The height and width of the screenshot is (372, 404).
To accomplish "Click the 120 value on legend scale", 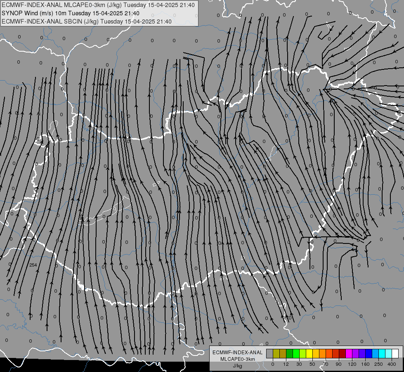I will coord(352,364).
